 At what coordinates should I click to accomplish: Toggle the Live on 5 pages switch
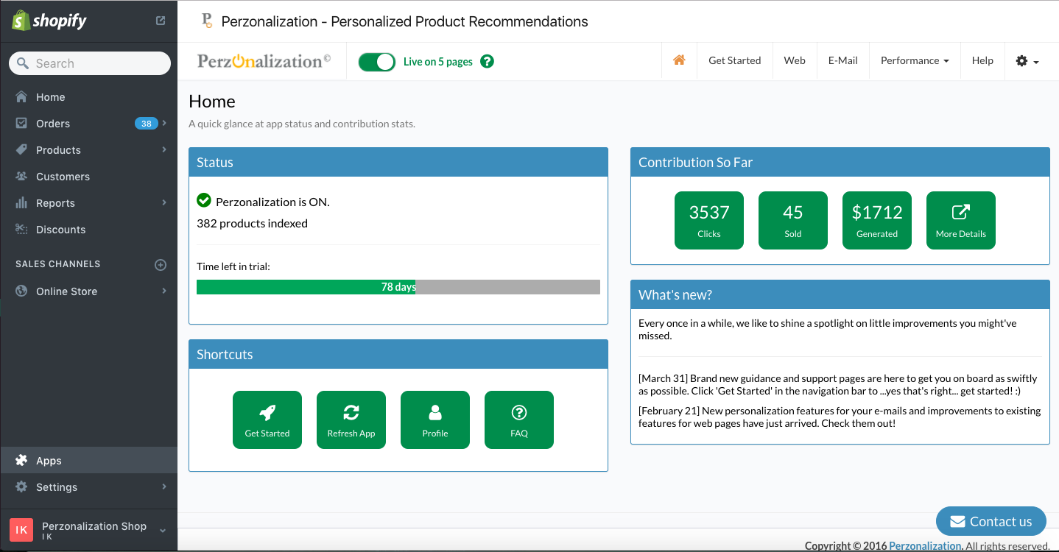[x=377, y=62]
